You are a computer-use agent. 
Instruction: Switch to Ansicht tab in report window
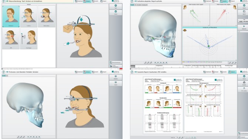point(224,72)
